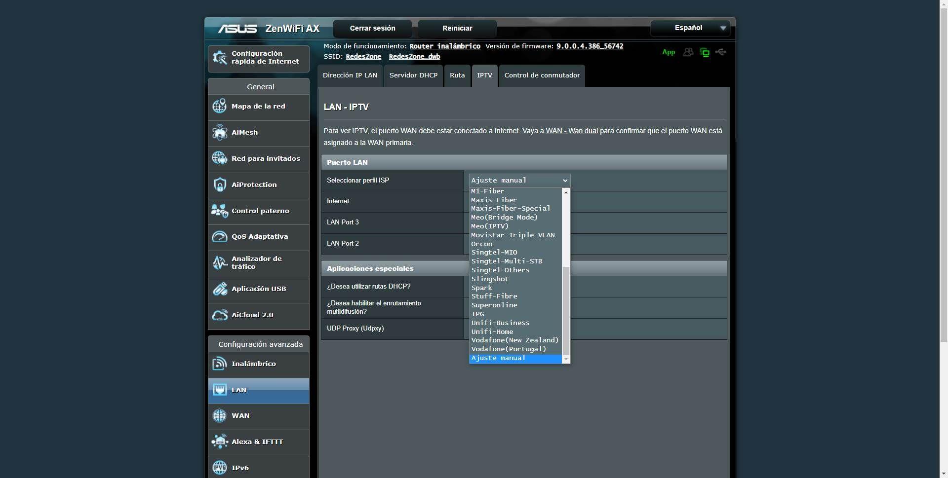Switch to the Servidor DHCP tab
Screen dimensions: 948x478
[413, 75]
